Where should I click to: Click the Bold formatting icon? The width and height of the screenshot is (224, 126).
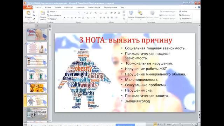64,17
